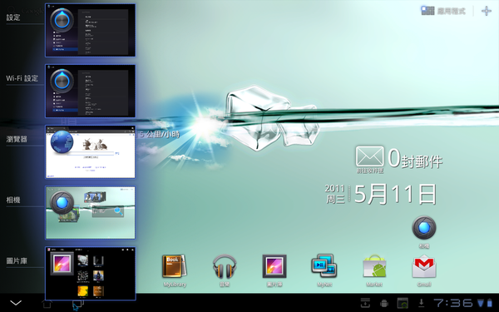Viewport: 499px width, 312px height.
Task: Open the 5月11日 date widget
Action: tap(395, 194)
